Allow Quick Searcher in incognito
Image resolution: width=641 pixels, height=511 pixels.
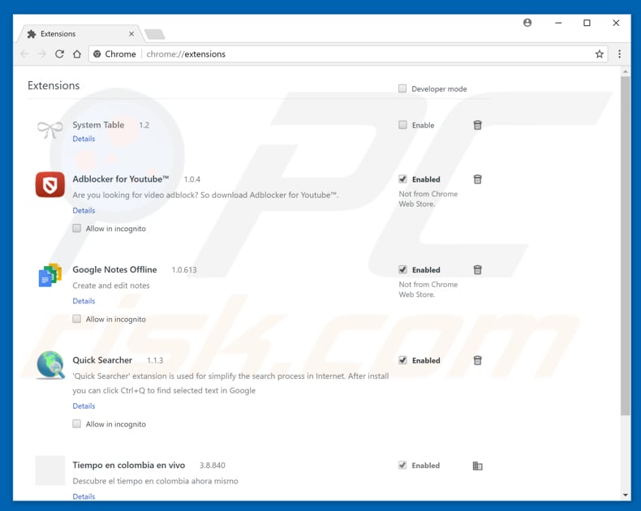(x=77, y=424)
